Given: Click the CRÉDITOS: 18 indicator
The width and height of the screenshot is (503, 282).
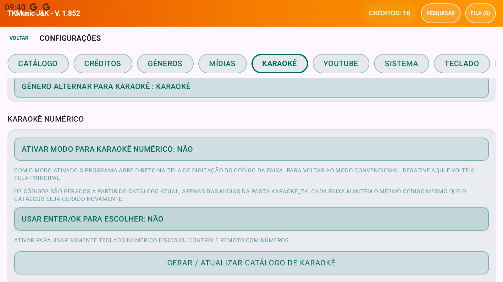Looking at the screenshot, I should pyautogui.click(x=389, y=13).
